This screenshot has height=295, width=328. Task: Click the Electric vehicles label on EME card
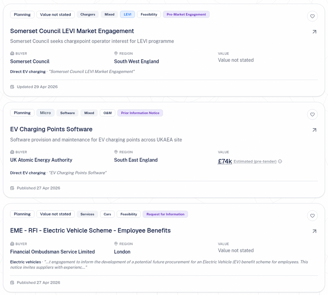coord(26,262)
